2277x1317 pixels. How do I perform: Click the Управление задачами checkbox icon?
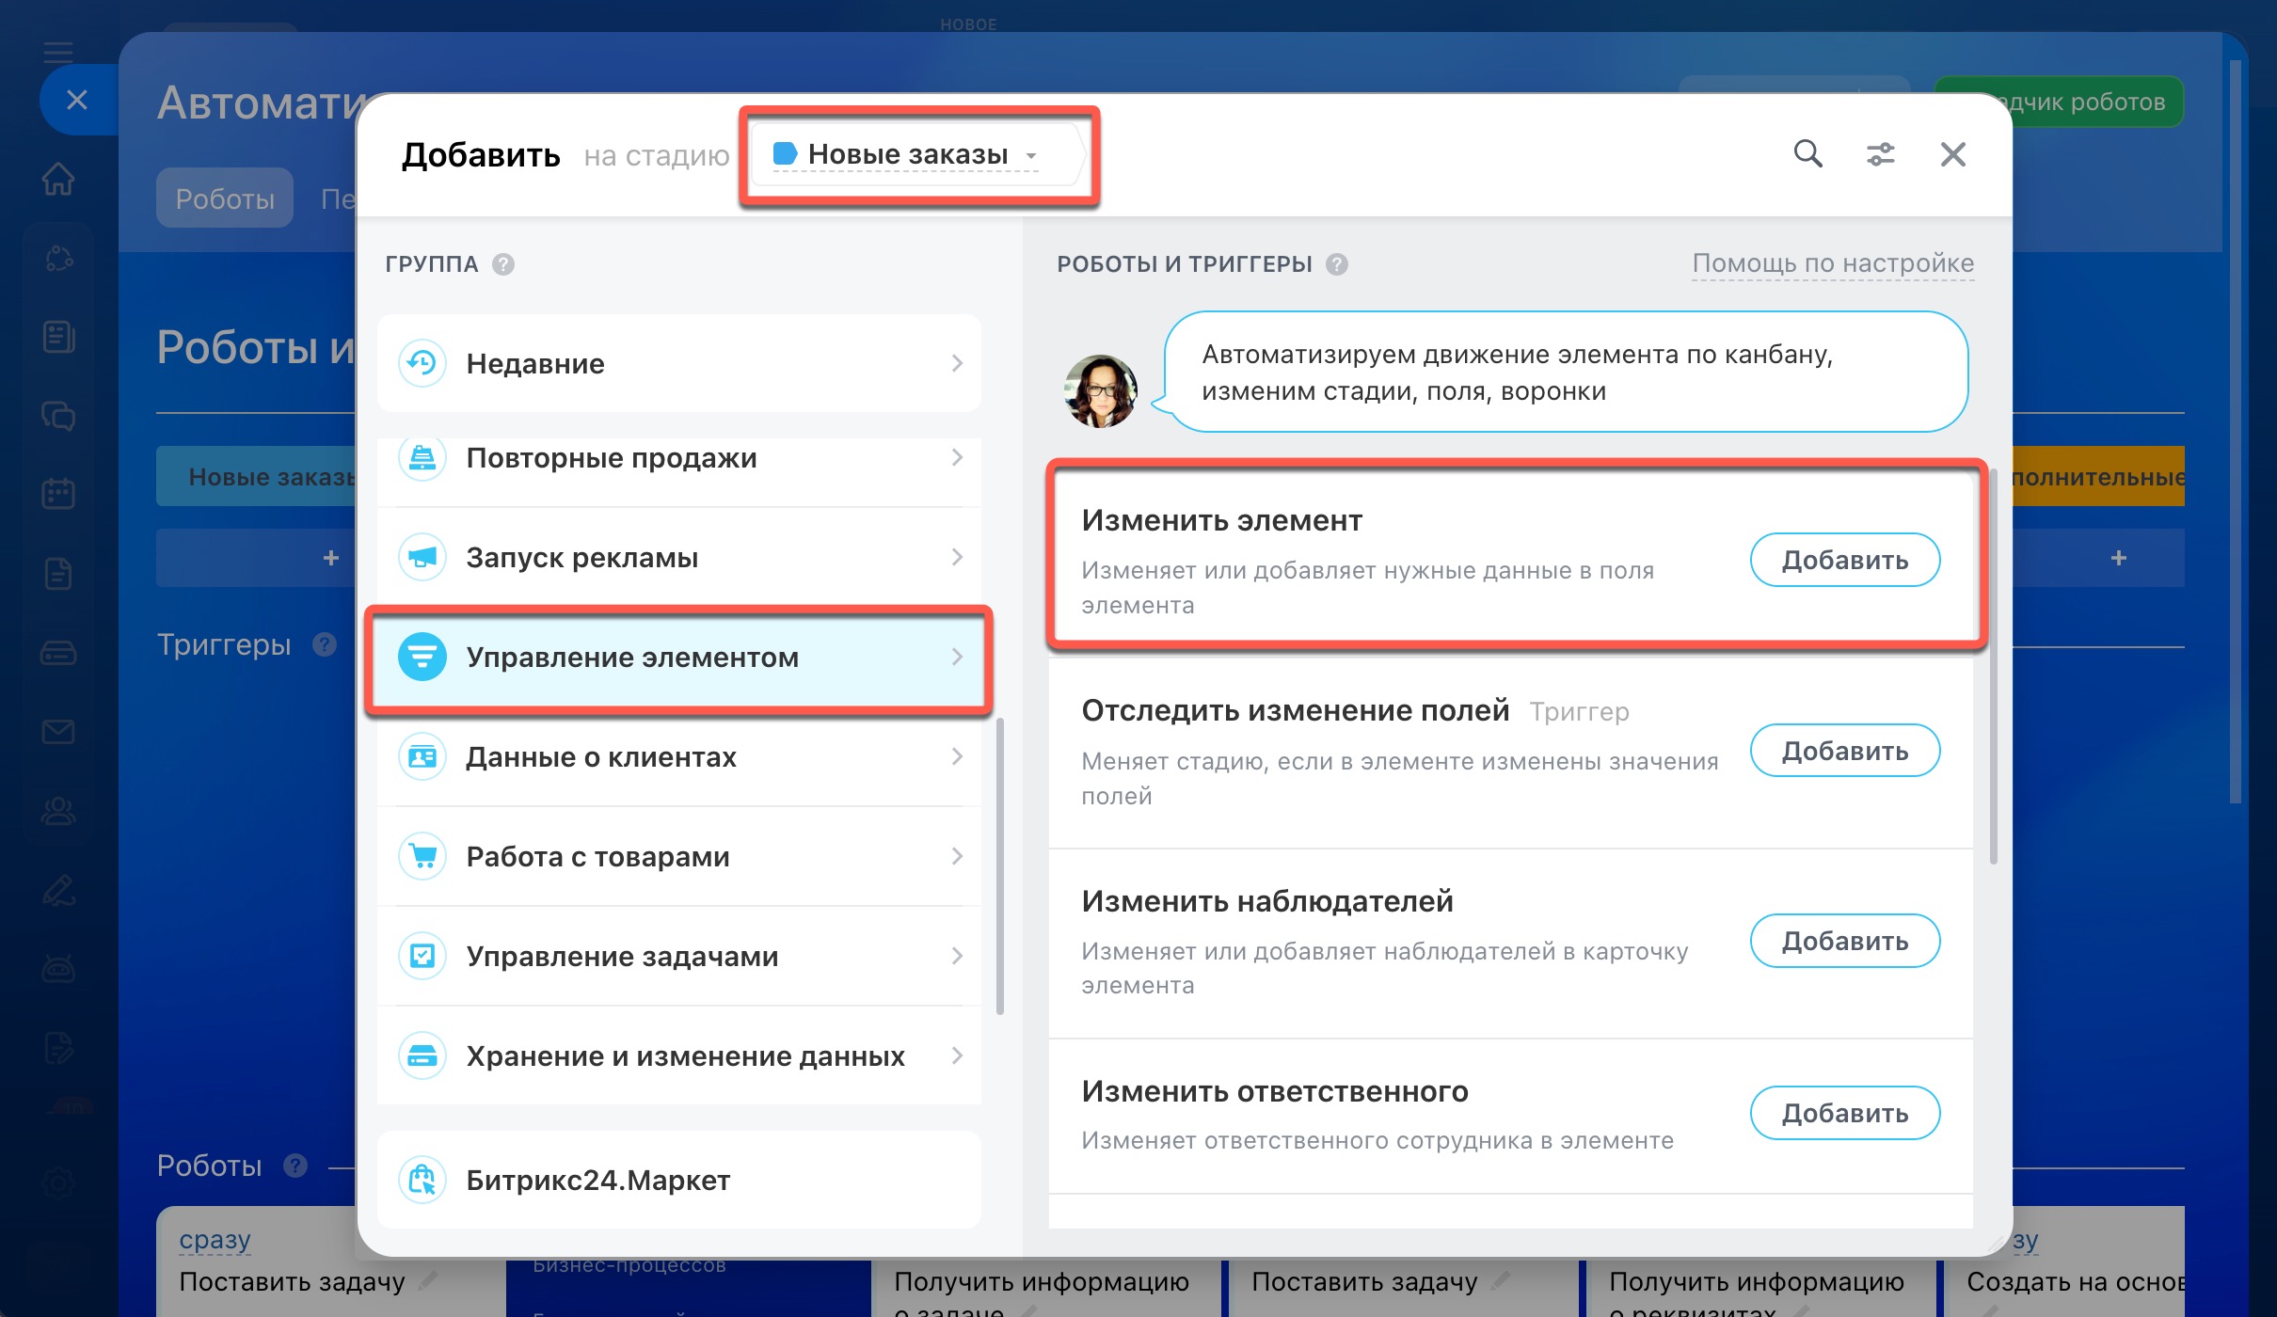click(x=422, y=957)
